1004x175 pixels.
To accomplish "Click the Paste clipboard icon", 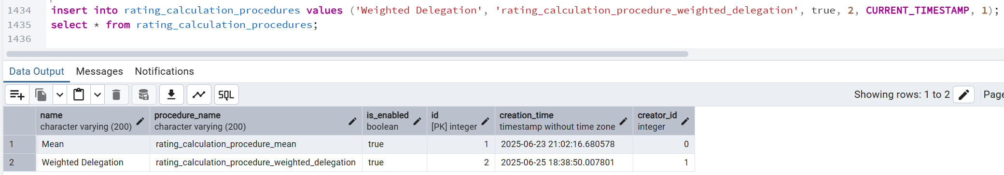I will pyautogui.click(x=79, y=94).
